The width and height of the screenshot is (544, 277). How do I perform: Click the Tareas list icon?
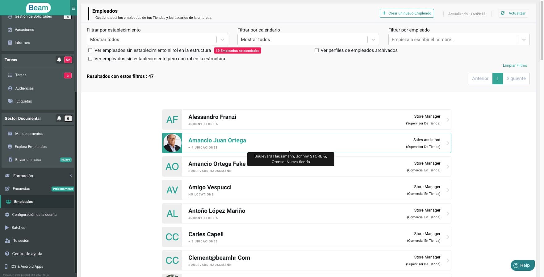(x=10, y=75)
